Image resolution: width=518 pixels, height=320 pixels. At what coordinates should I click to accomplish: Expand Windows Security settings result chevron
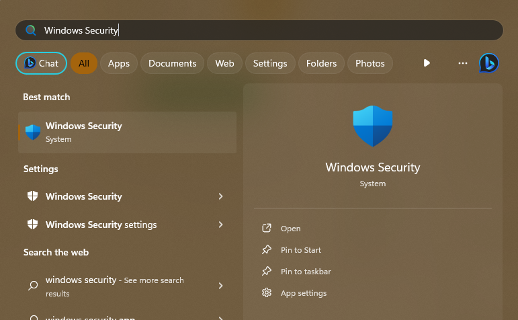(220, 196)
